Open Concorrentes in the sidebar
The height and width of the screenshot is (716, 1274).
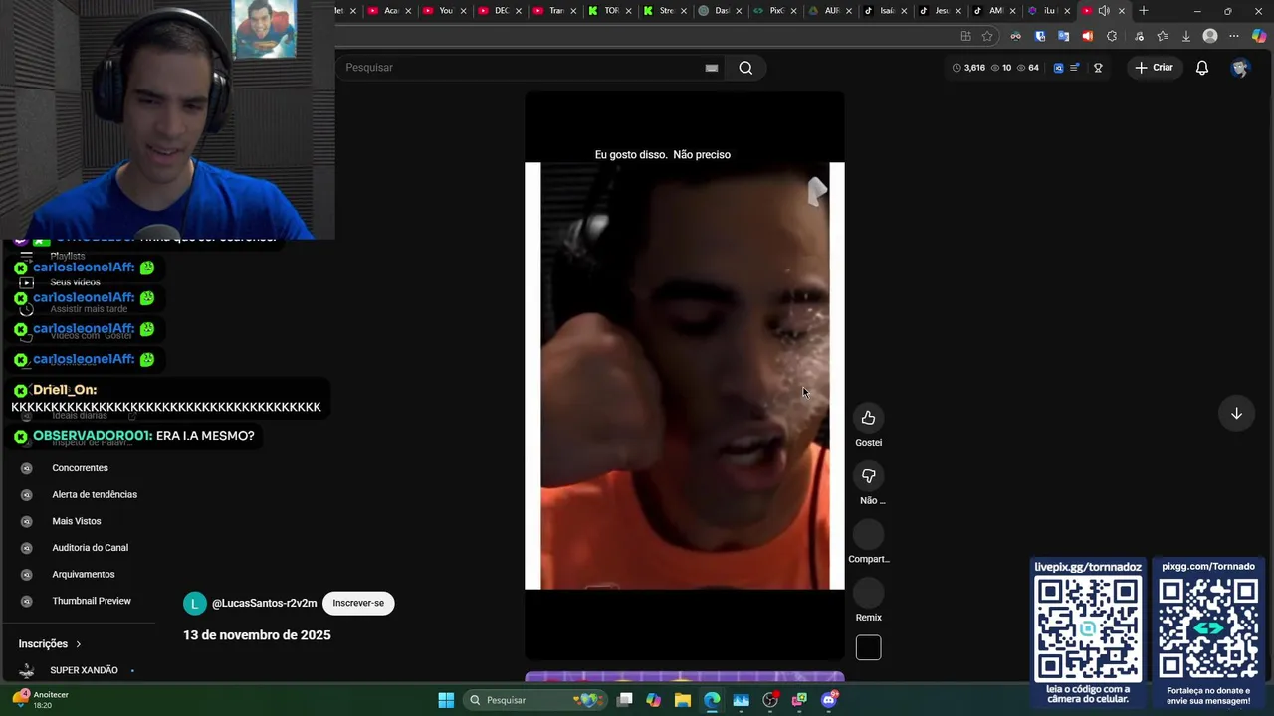click(80, 468)
